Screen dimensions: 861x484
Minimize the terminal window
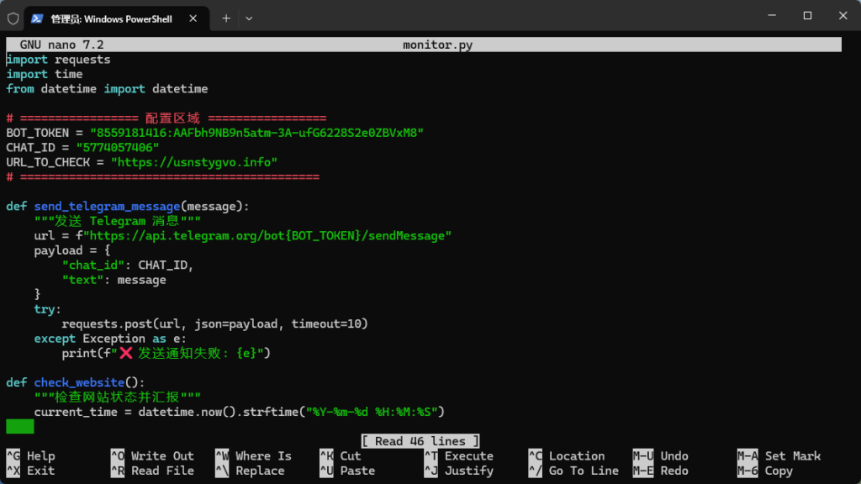coord(769,15)
